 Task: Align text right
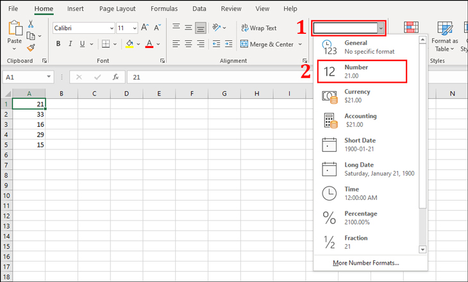pos(201,44)
